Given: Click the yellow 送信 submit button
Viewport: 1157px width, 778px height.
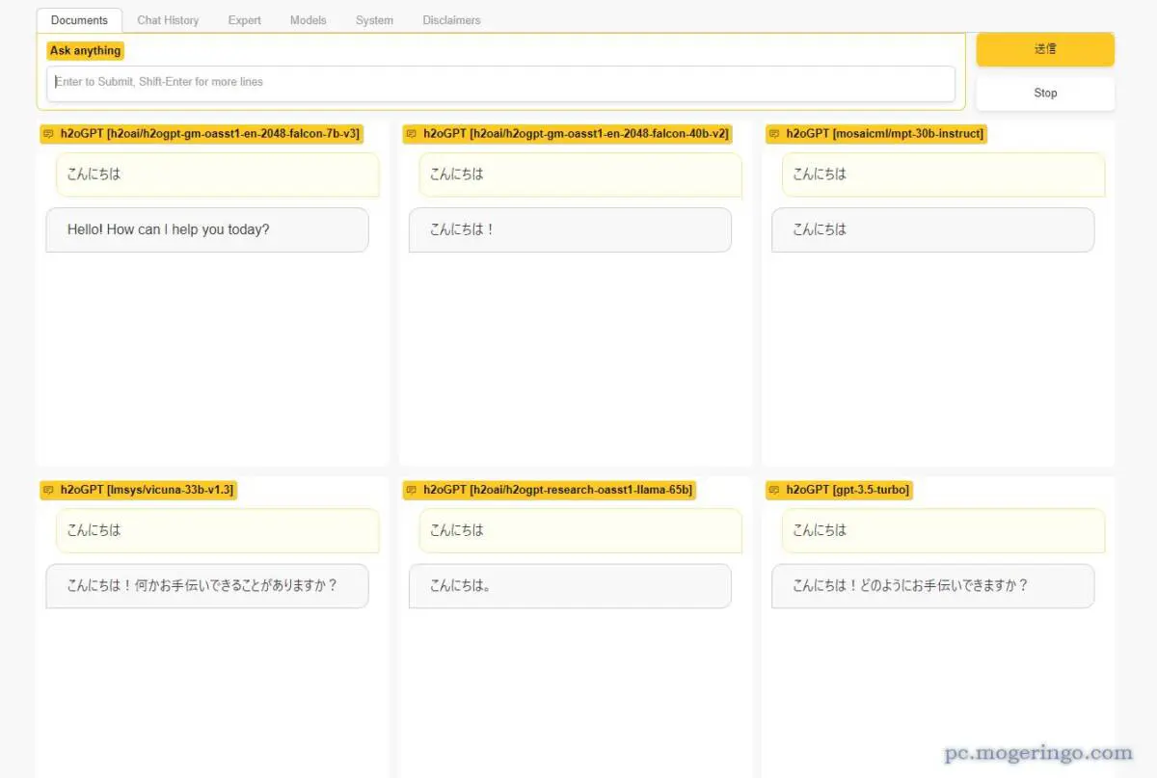Looking at the screenshot, I should pyautogui.click(x=1045, y=49).
